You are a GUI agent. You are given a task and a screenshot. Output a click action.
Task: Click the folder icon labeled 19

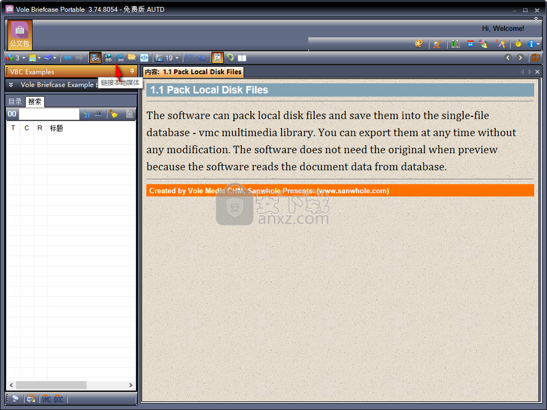[x=159, y=58]
